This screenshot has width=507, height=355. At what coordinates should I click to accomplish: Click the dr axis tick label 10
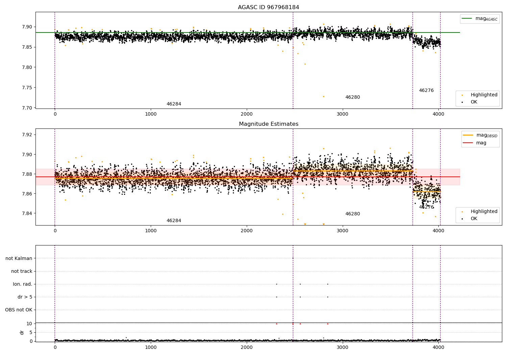[29, 324]
